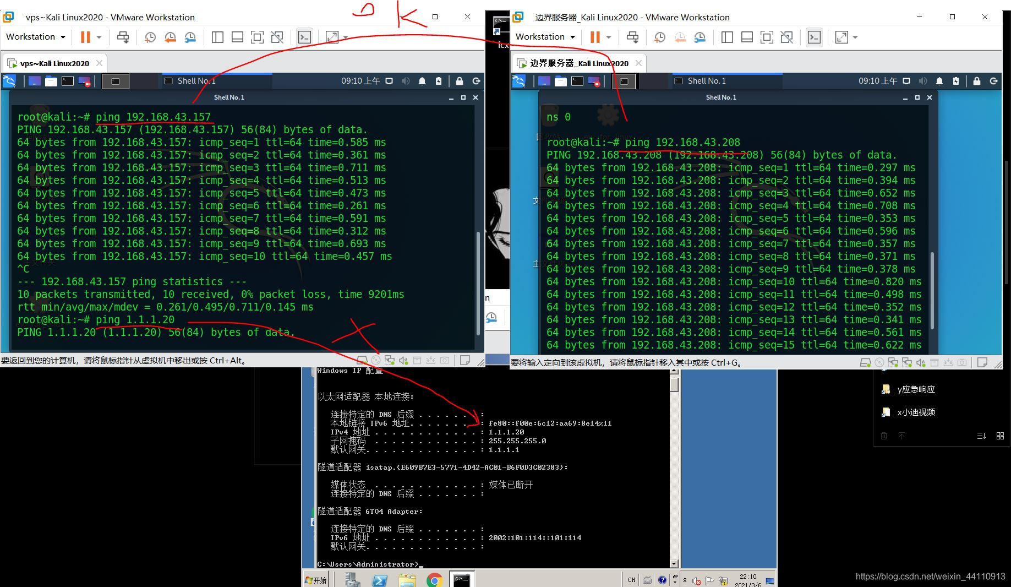
Task: Open PowerShell from Windows taskbar
Action: tap(380, 580)
